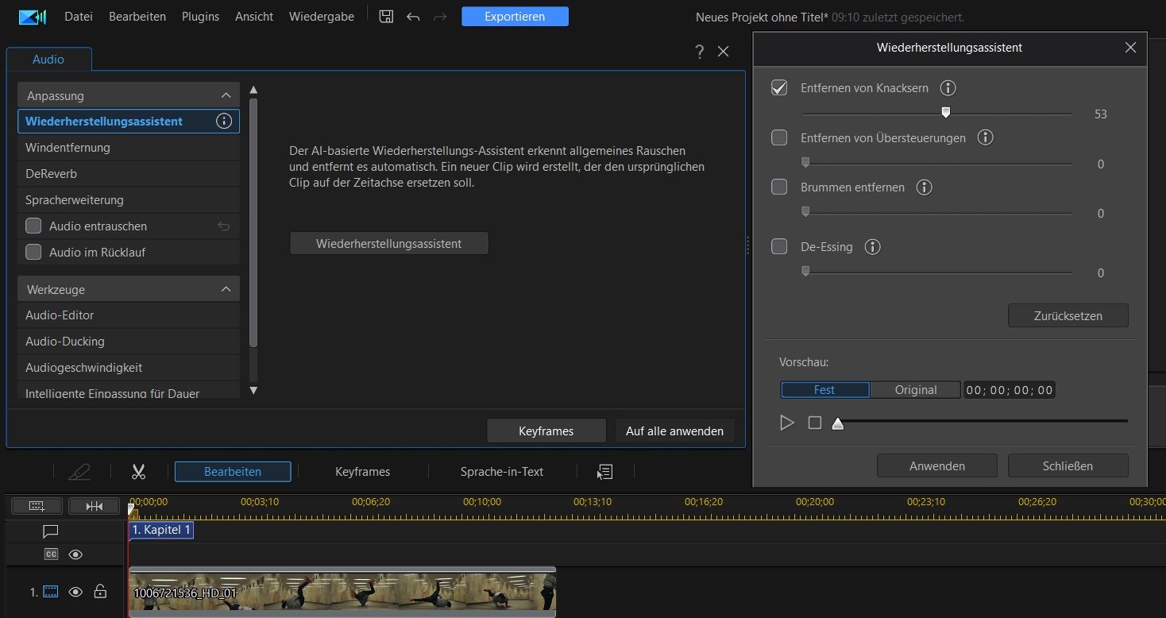
Task: Collapse the Werkzeuge section
Action: point(226,289)
